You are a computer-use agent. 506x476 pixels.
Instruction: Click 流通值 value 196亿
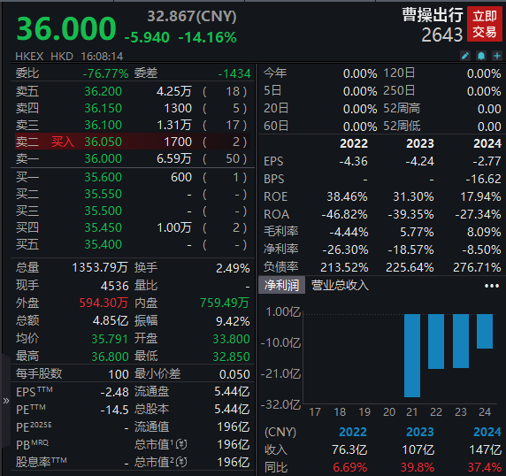pos(234,427)
